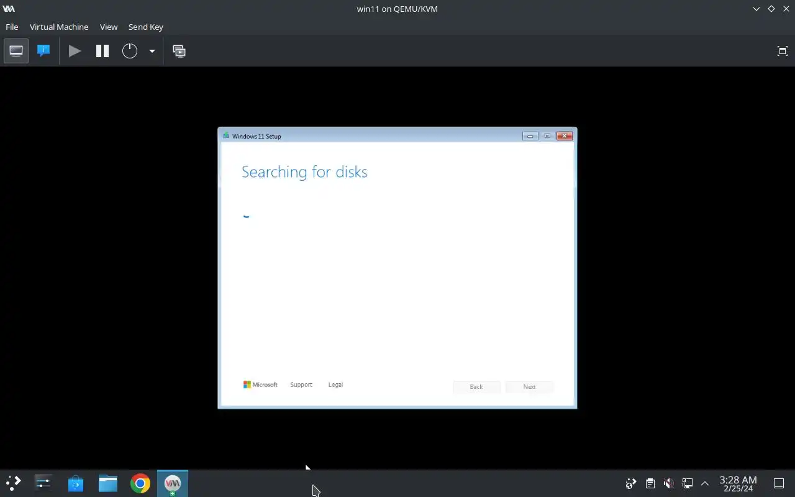Shut down the virtual machine power icon

pos(129,51)
